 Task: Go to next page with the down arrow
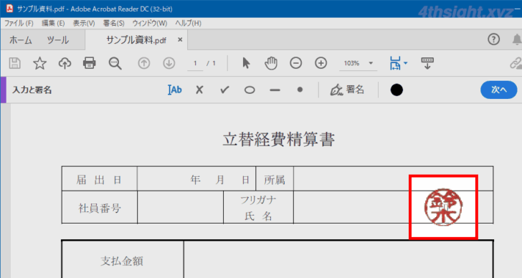[169, 63]
